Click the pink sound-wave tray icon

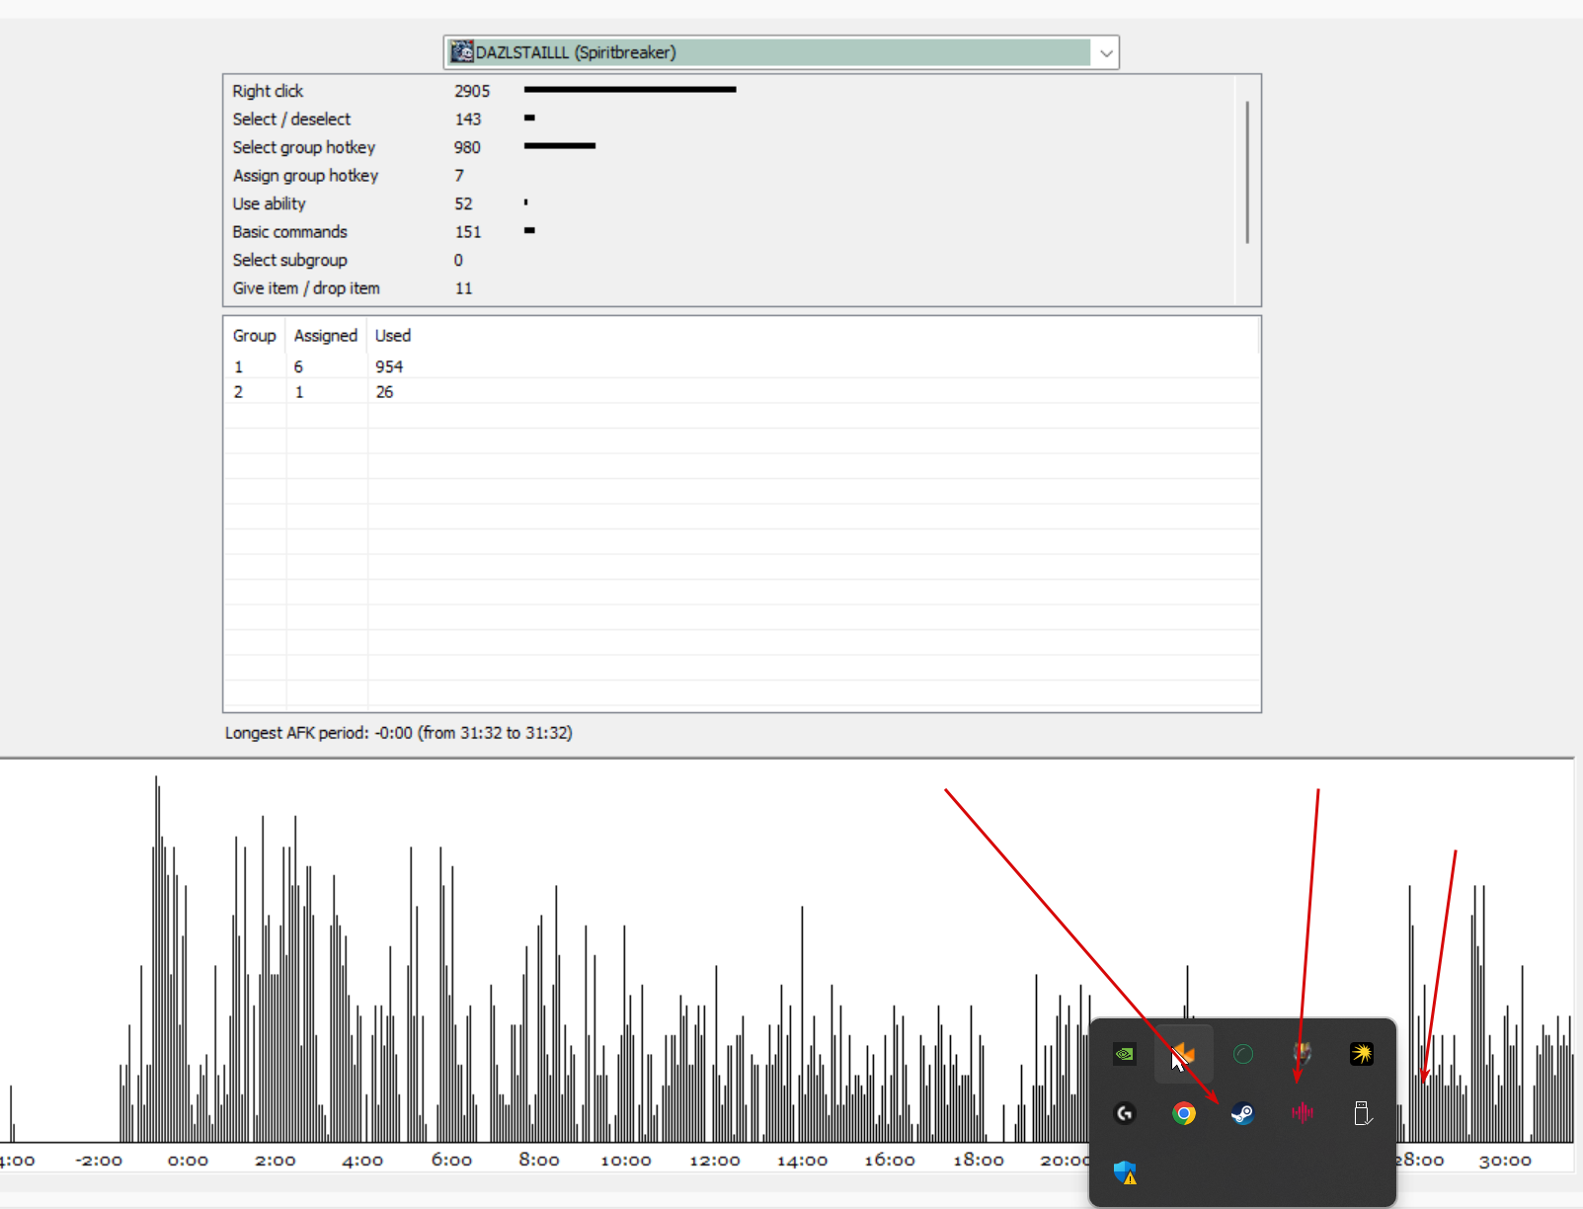click(1303, 1114)
